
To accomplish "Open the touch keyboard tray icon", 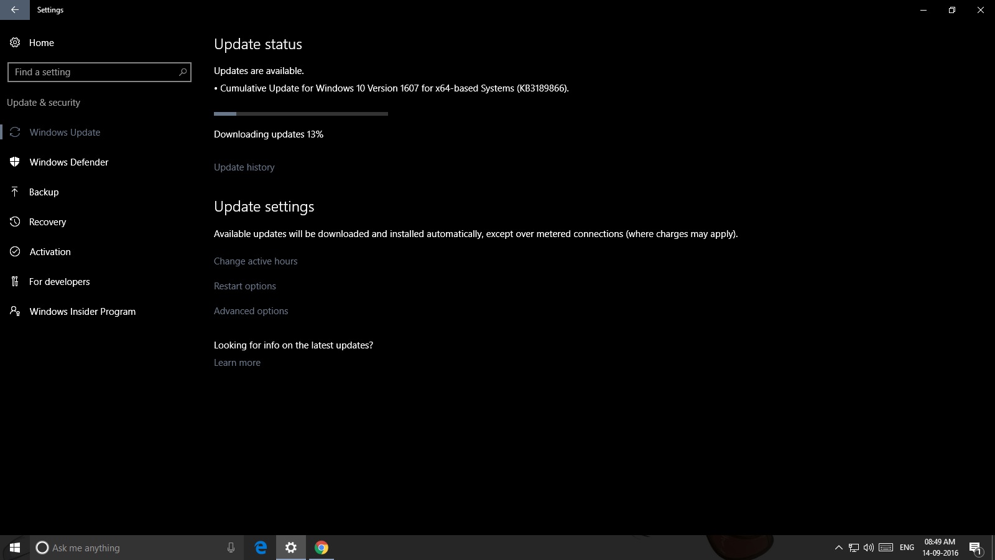I will [886, 548].
